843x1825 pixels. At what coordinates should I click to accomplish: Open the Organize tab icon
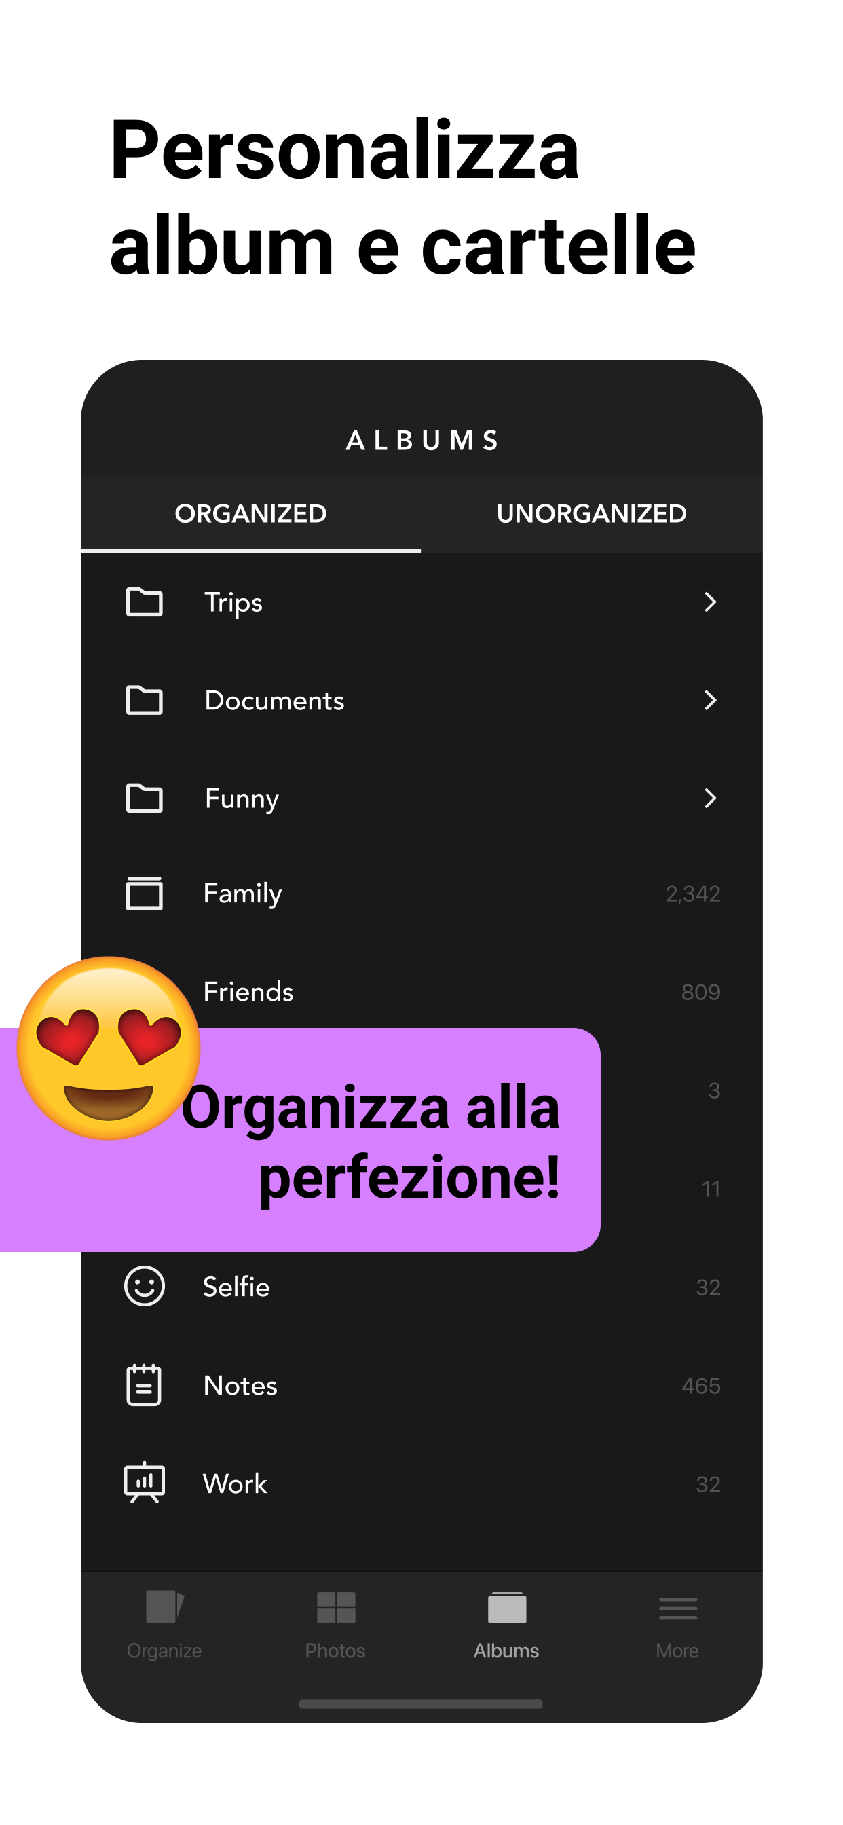click(x=164, y=1606)
